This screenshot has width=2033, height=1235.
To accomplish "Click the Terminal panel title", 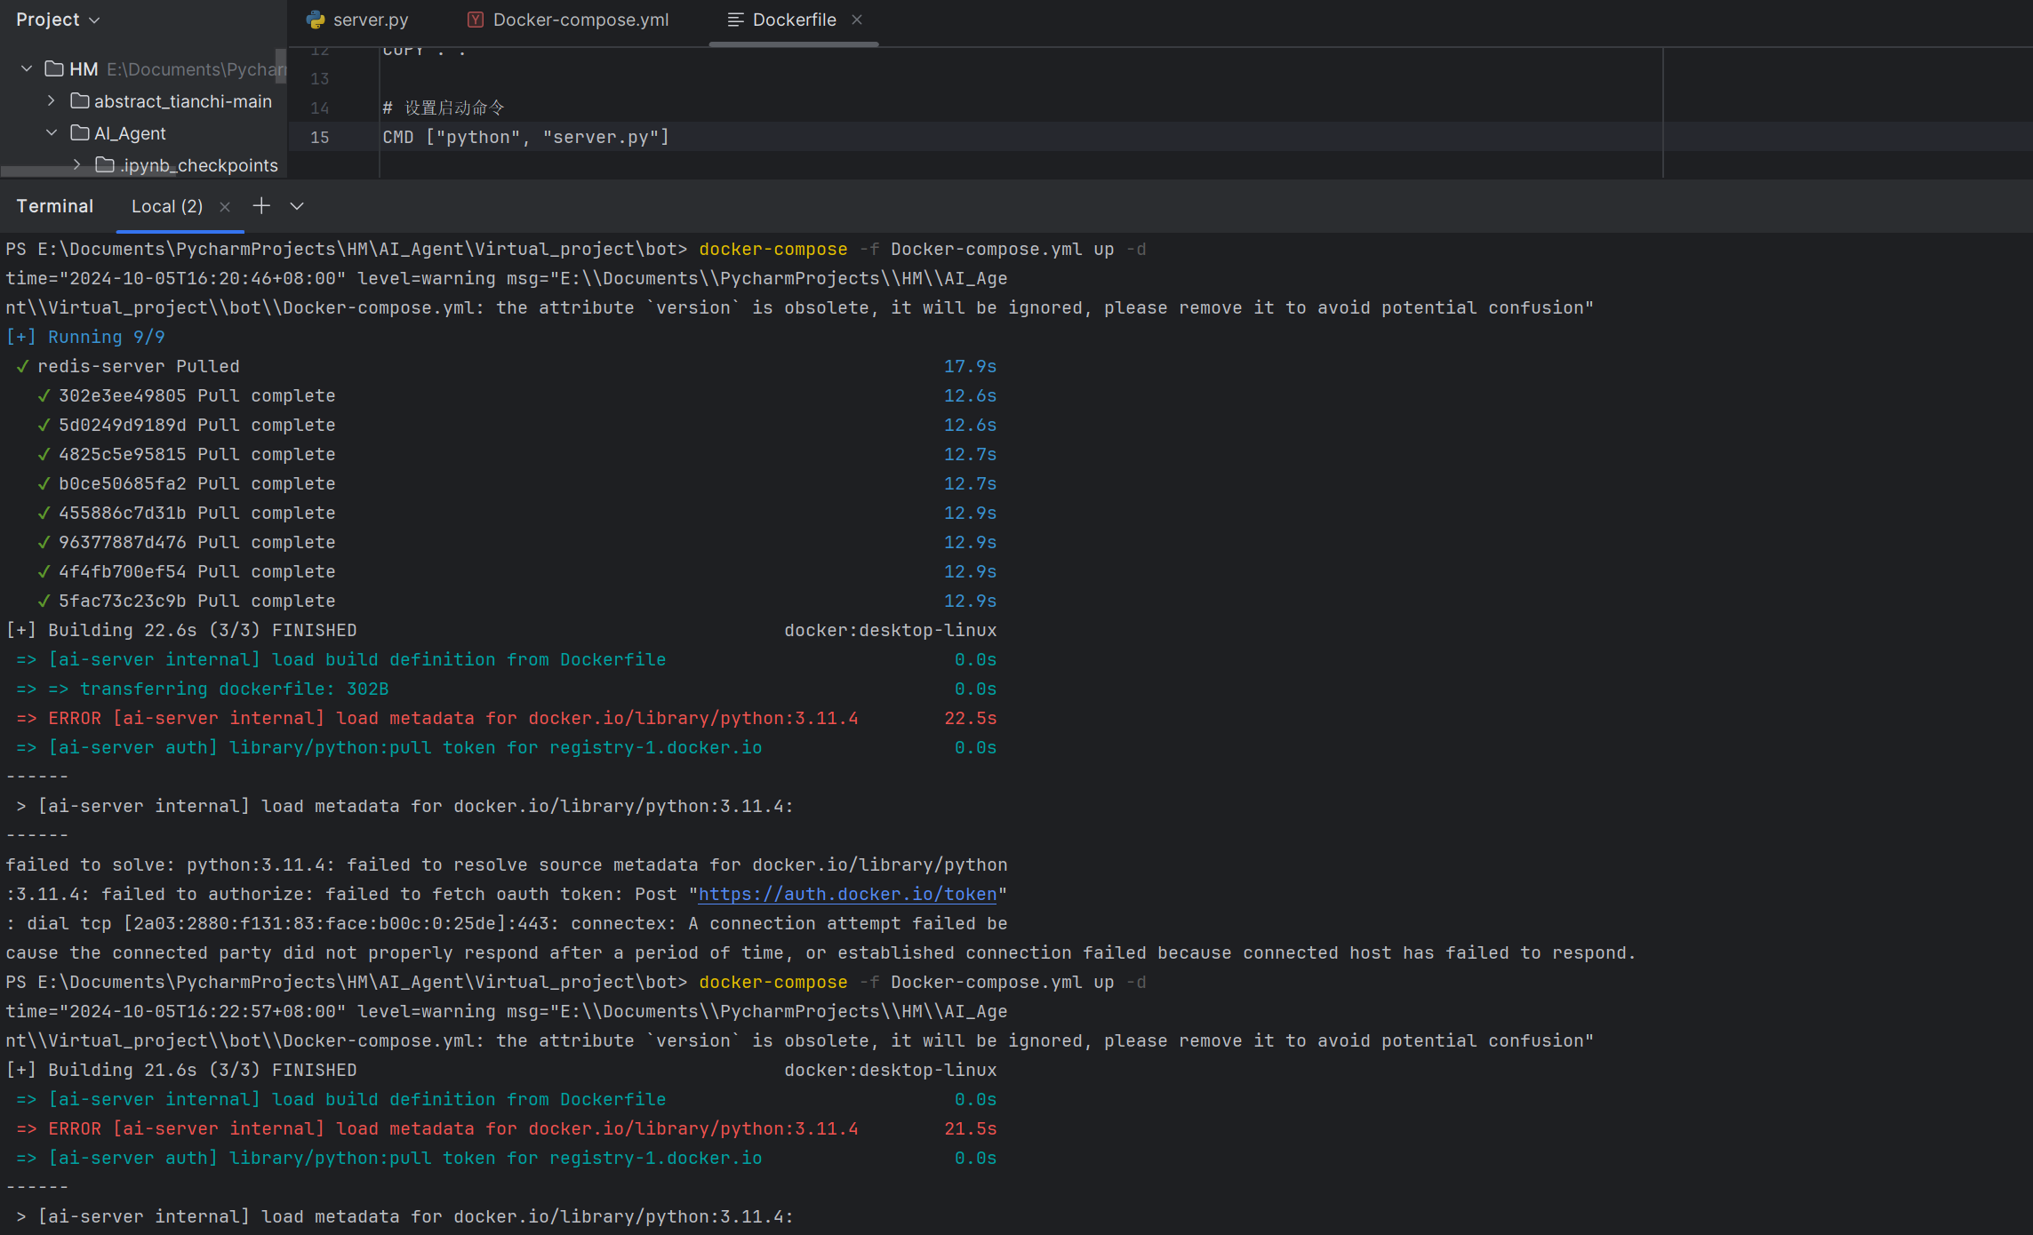I will (x=54, y=206).
